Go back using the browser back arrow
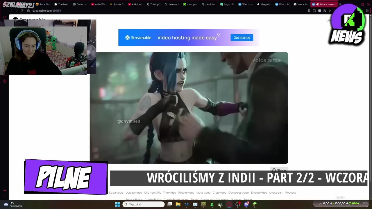This screenshot has height=209, width=372. click(12, 11)
